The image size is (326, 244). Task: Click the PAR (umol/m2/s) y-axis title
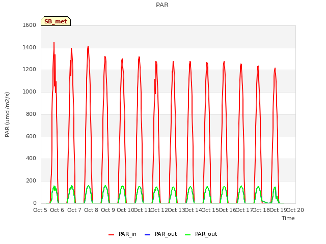click(x=7, y=114)
